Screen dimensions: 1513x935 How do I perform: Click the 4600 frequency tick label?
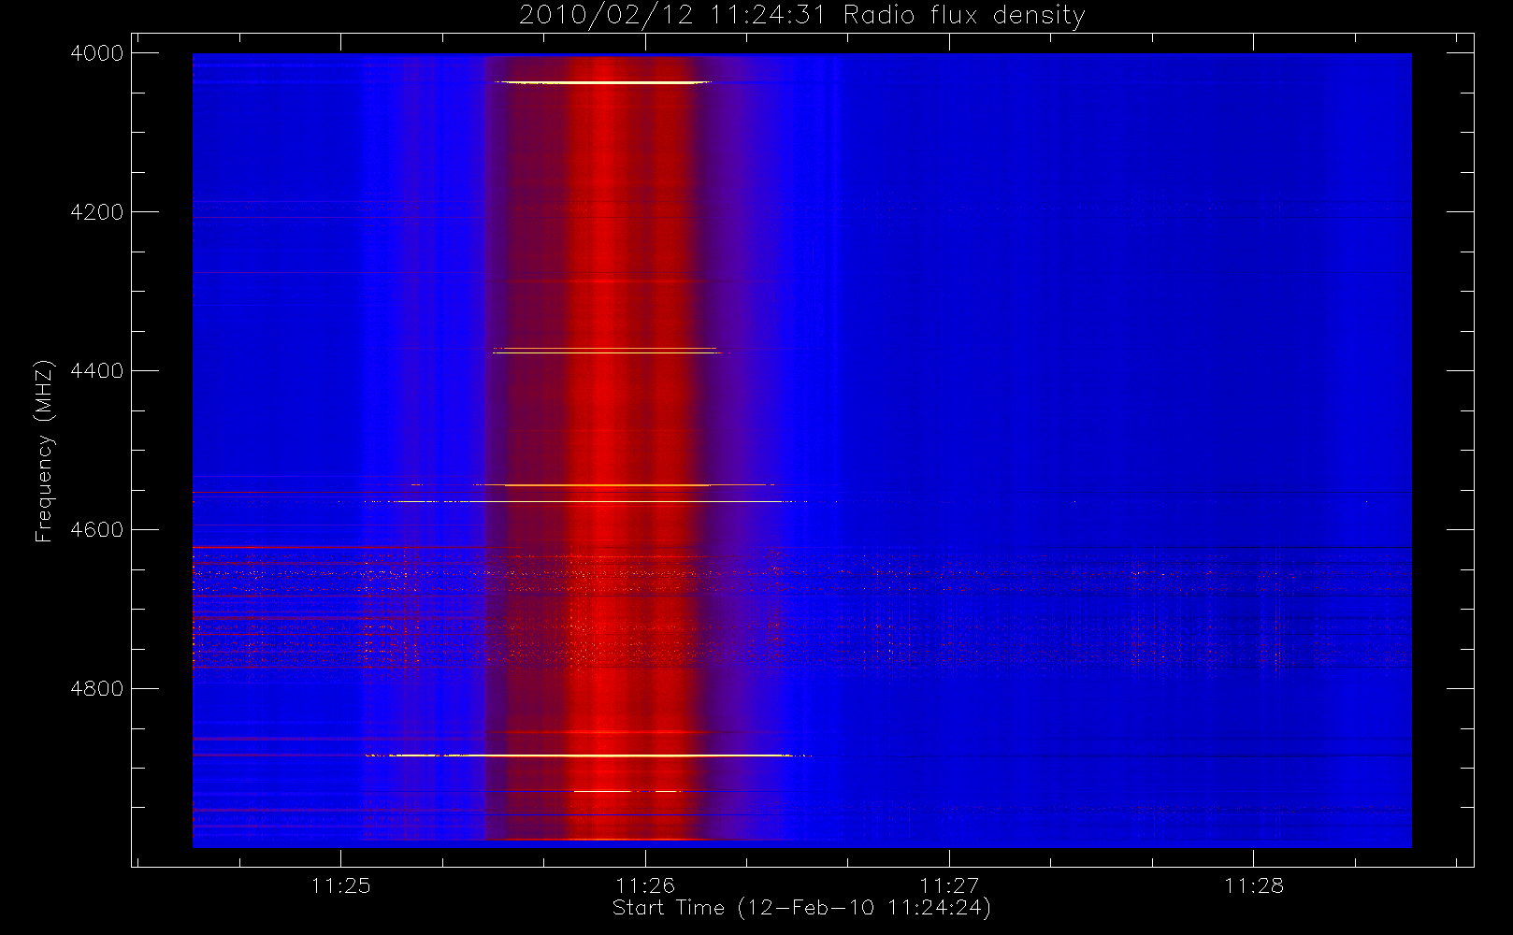pos(97,530)
